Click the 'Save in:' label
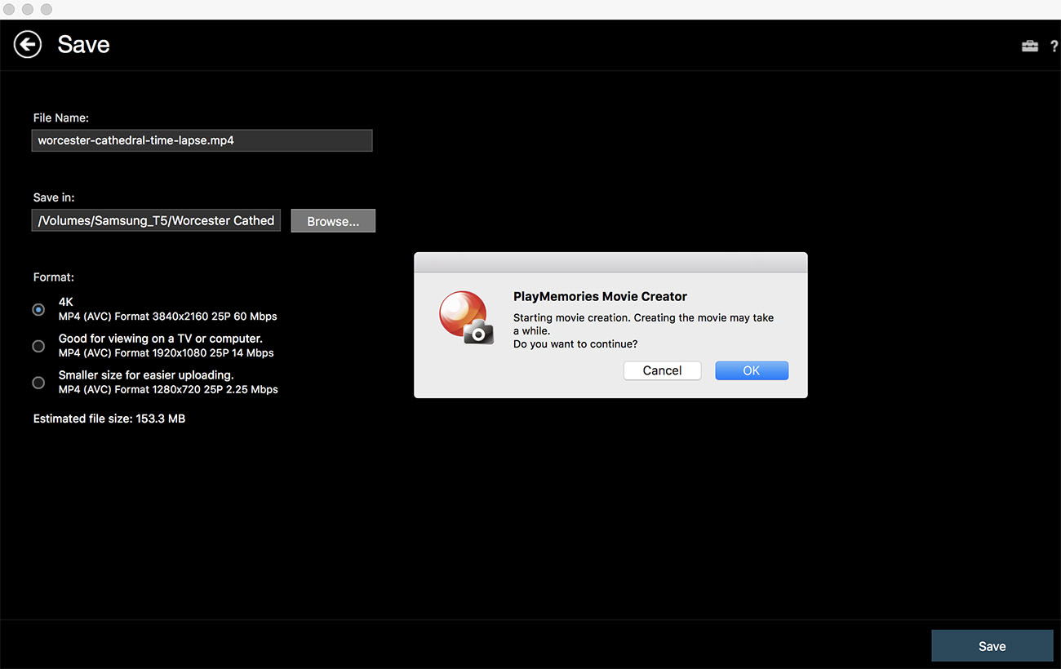1061x669 pixels. 54,197
